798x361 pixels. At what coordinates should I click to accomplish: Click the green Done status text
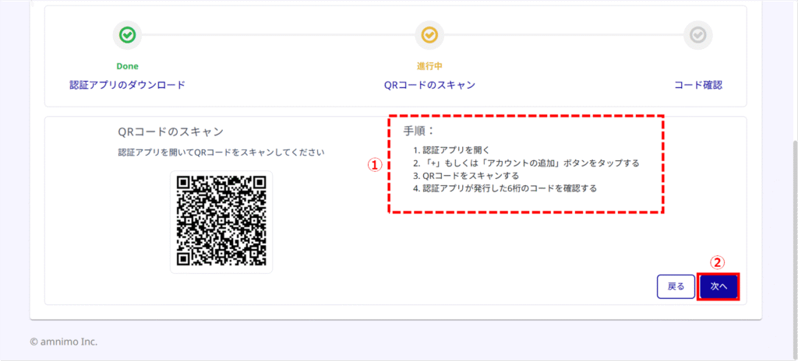coord(127,66)
